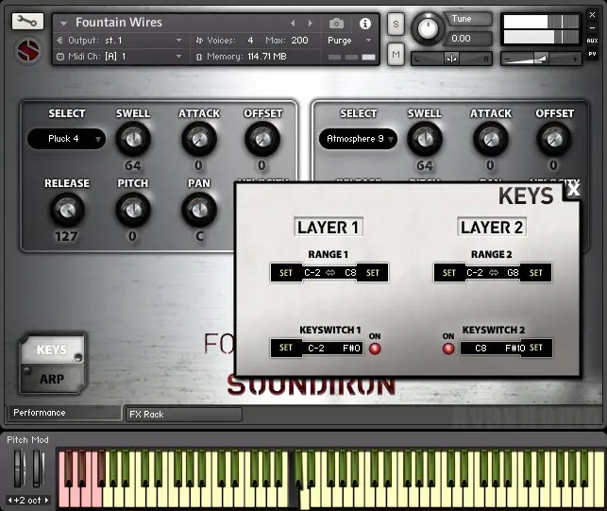Adjust the Tune knob

tap(428, 27)
